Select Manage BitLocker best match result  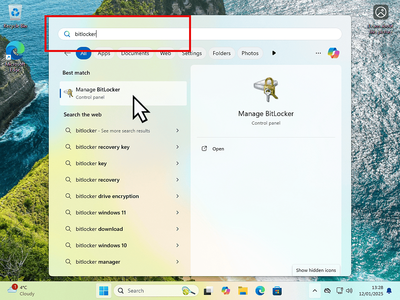coord(123,93)
